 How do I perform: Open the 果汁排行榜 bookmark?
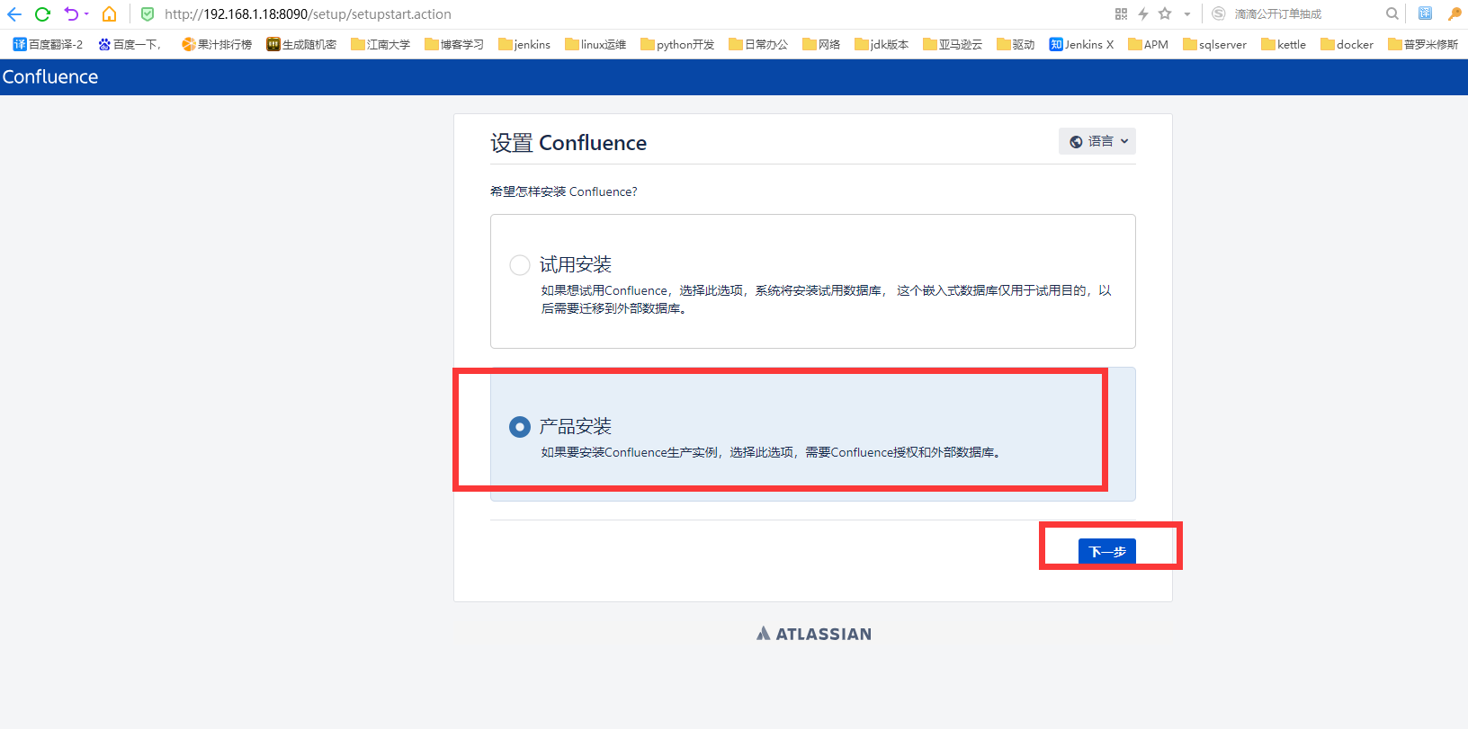click(x=217, y=44)
